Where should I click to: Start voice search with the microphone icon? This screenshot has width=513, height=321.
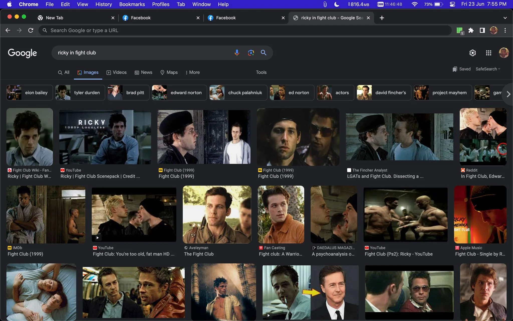pyautogui.click(x=237, y=53)
